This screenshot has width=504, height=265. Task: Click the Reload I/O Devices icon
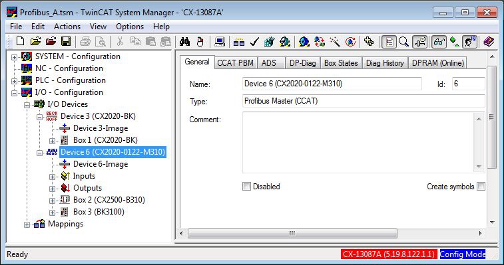320,42
